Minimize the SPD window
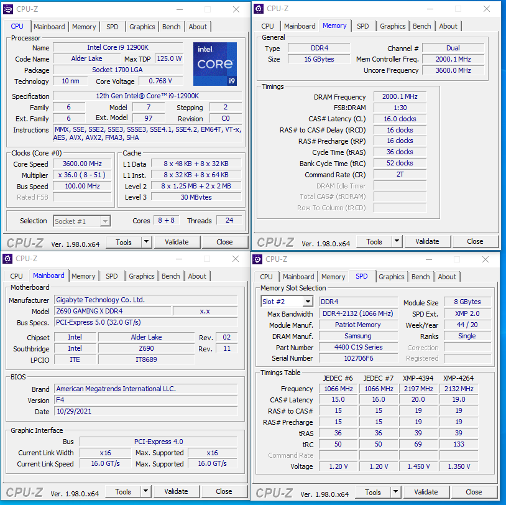This screenshot has width=506, height=505. tap(428, 259)
